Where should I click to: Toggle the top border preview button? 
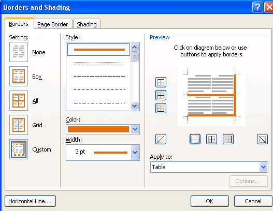(x=161, y=82)
